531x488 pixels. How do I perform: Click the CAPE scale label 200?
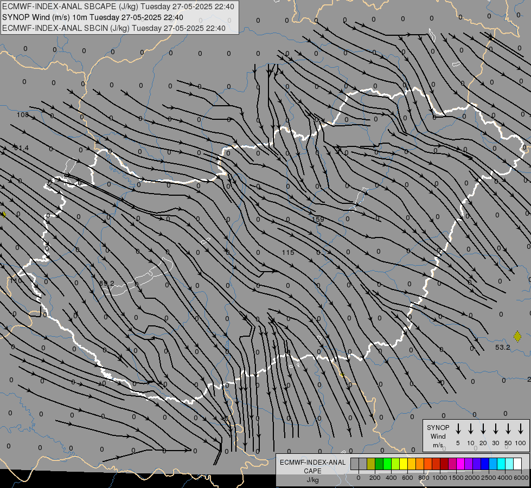click(375, 478)
